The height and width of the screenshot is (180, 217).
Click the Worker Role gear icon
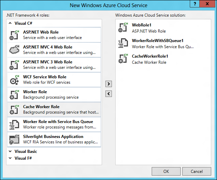[x=14, y=95]
